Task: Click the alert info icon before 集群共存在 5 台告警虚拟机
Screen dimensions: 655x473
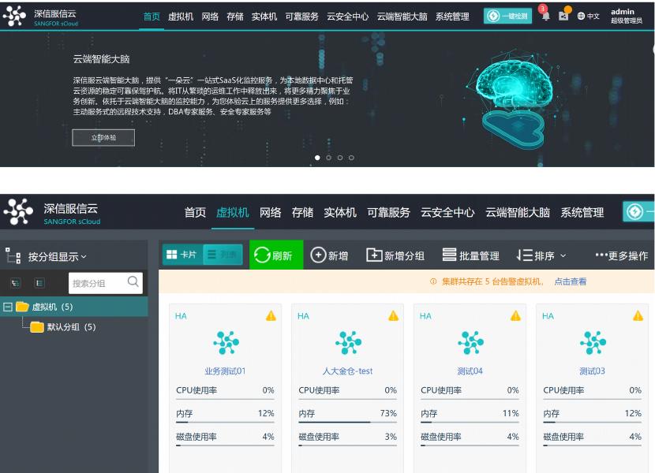Action: [433, 281]
